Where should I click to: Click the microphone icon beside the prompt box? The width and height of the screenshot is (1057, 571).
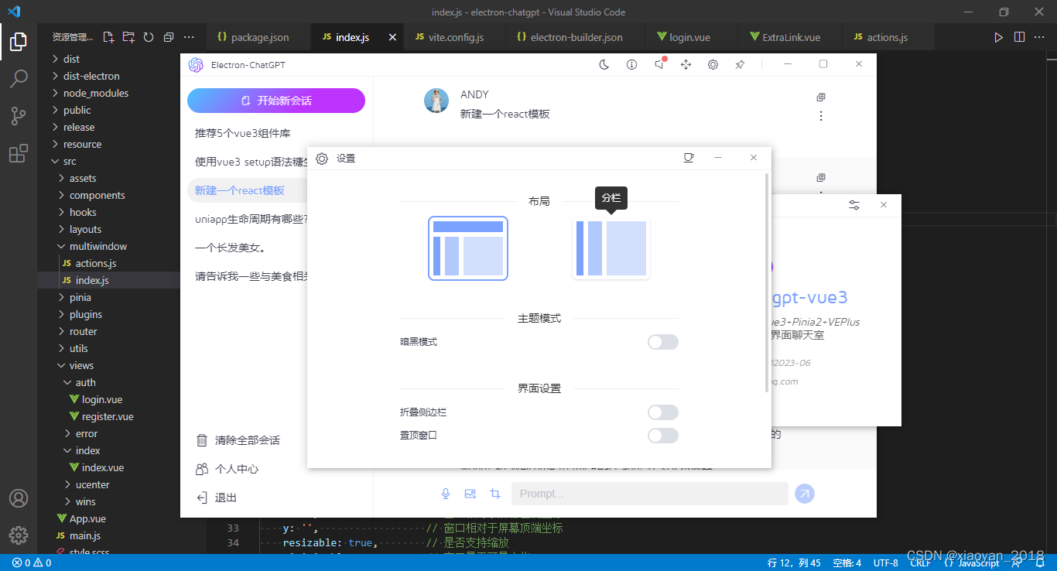446,494
